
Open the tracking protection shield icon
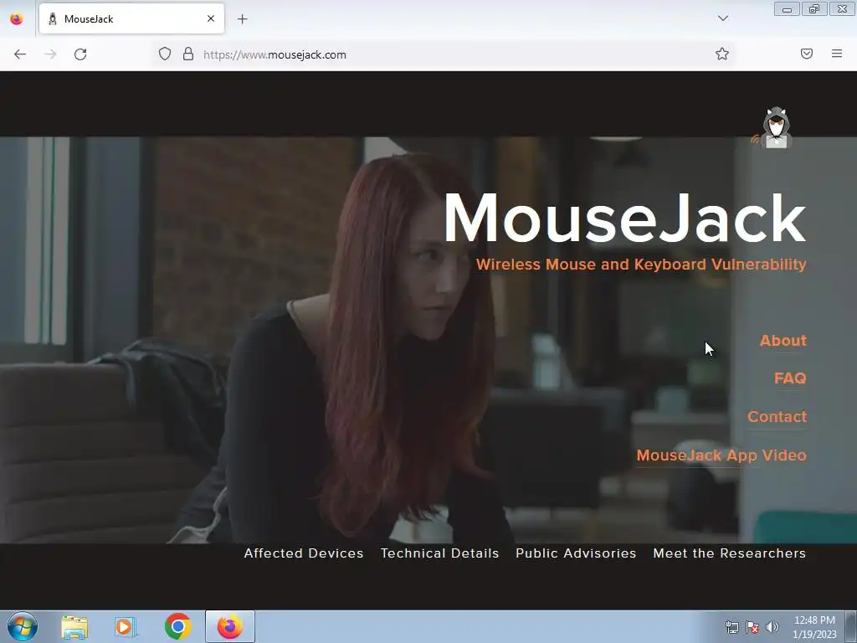click(x=165, y=54)
